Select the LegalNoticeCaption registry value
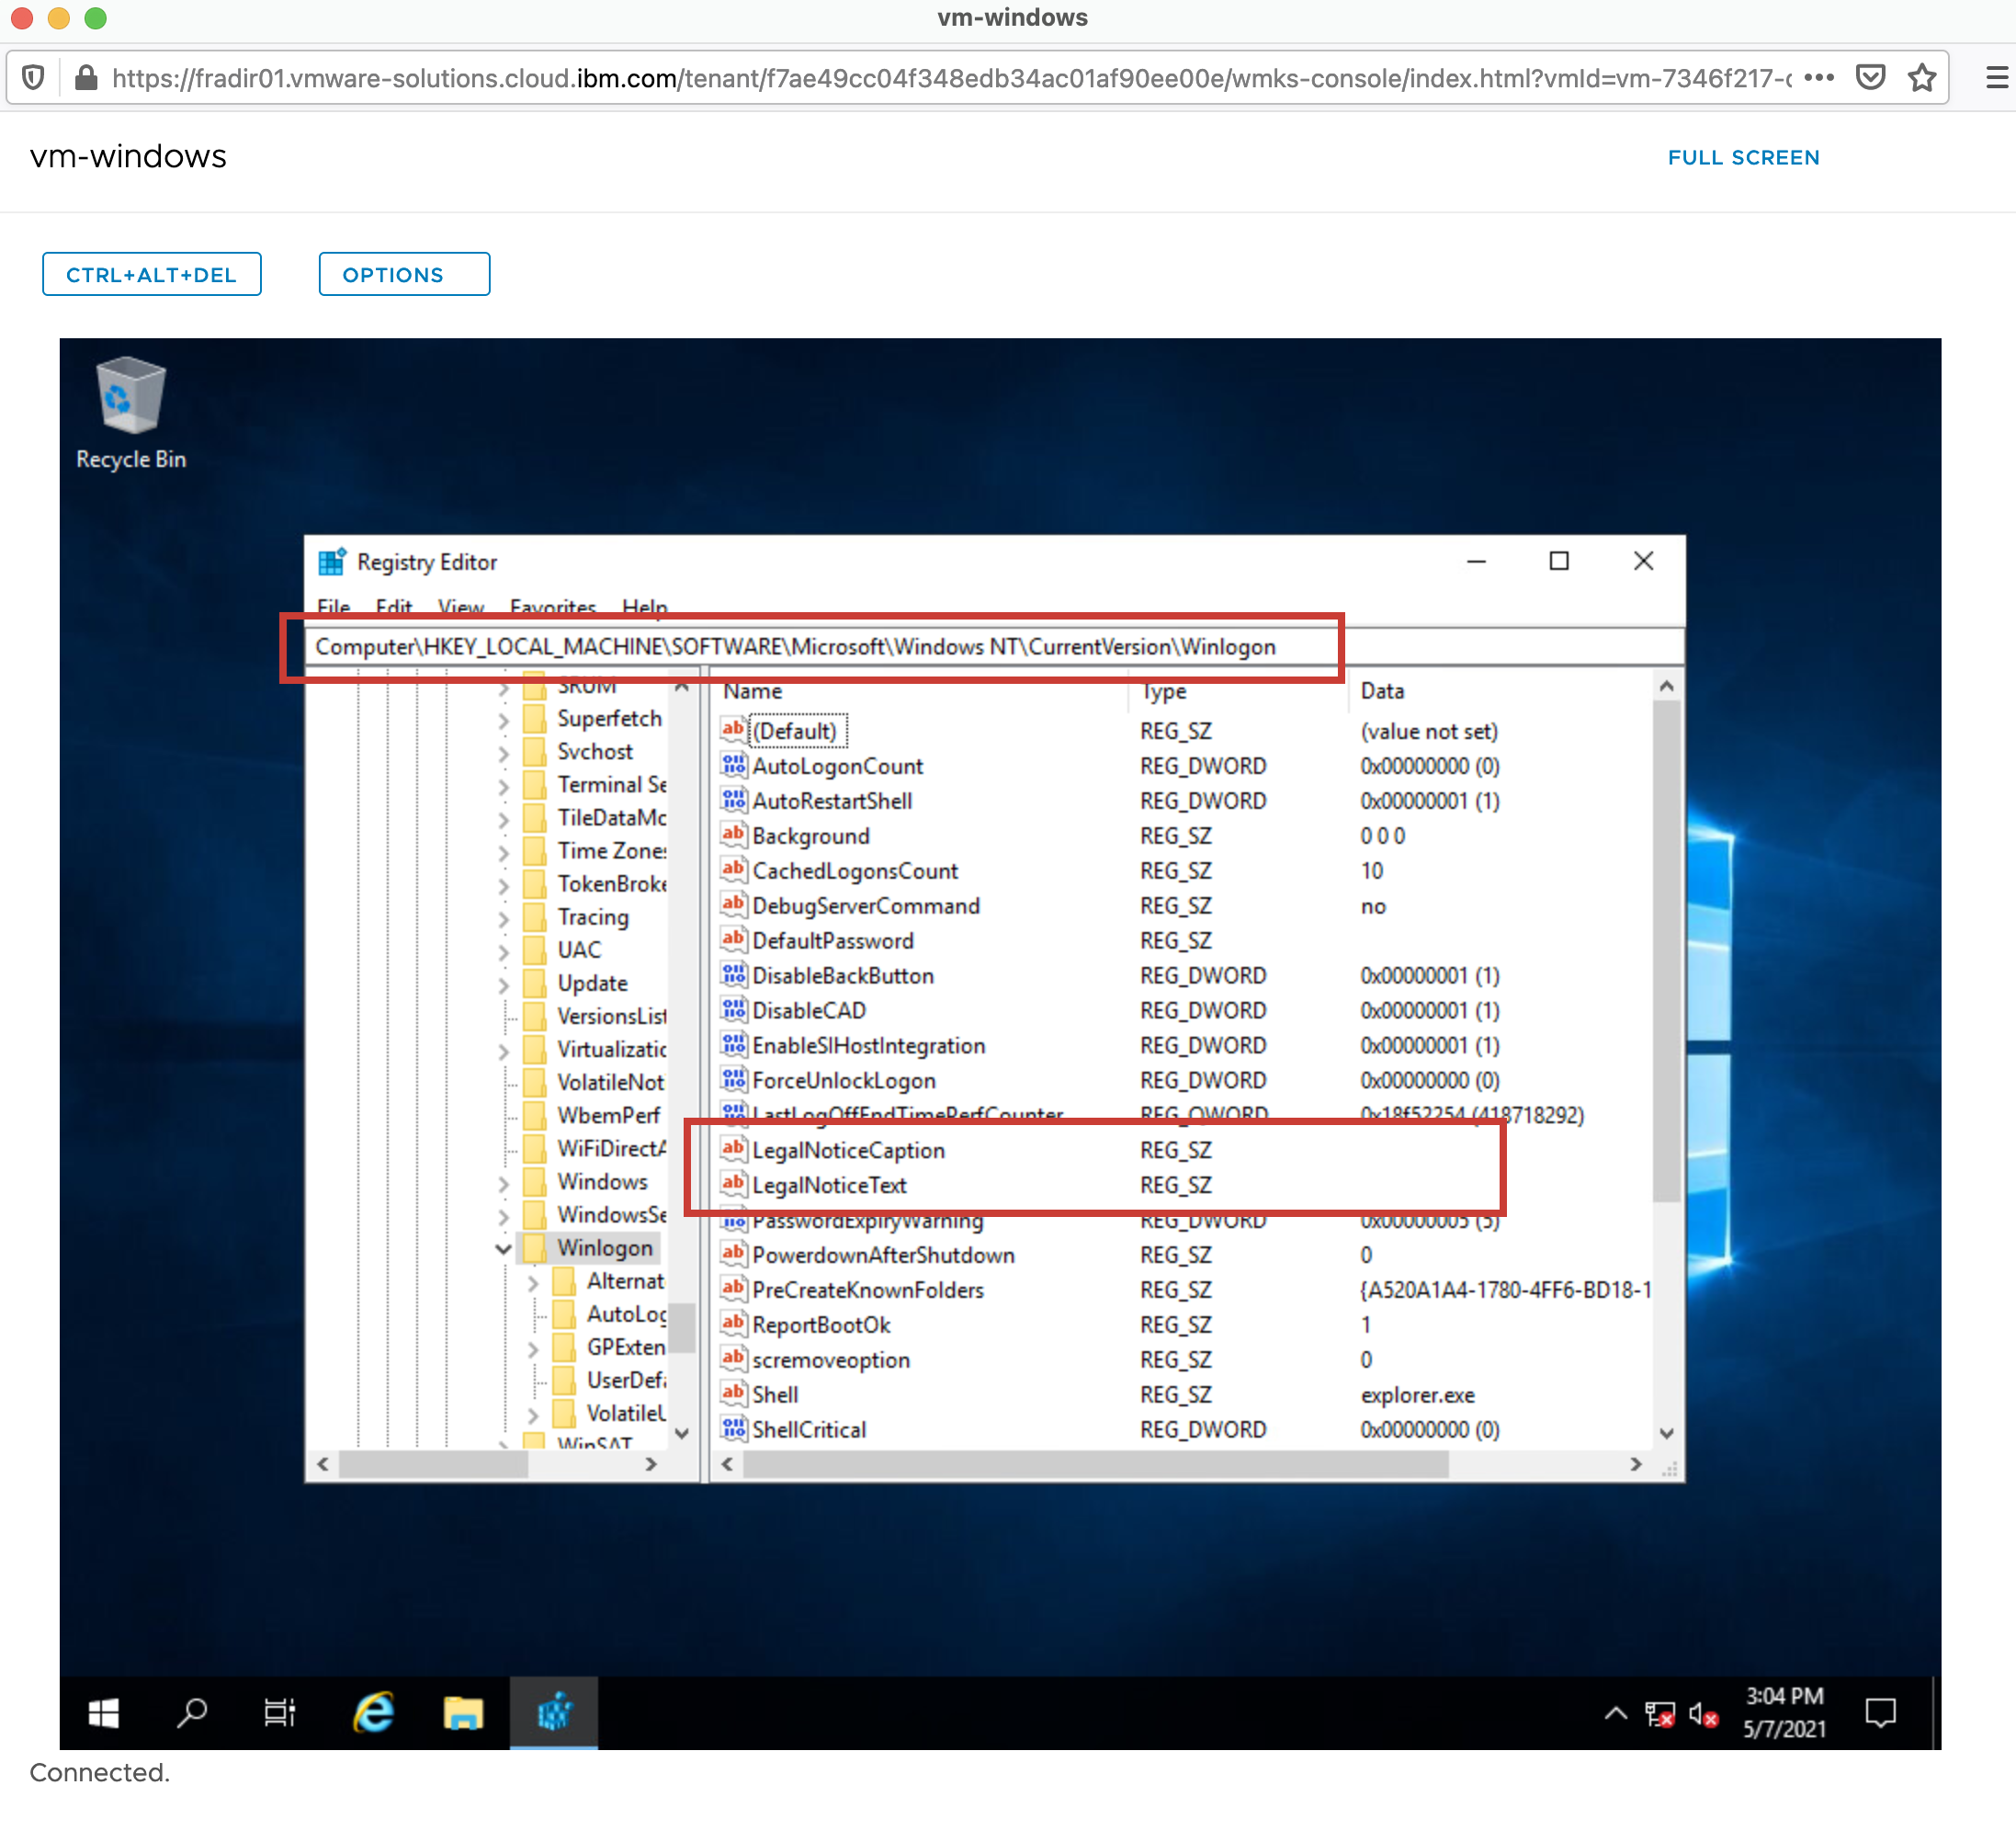2016x1842 pixels. (x=848, y=1151)
